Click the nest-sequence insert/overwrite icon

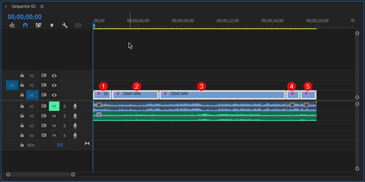point(12,25)
